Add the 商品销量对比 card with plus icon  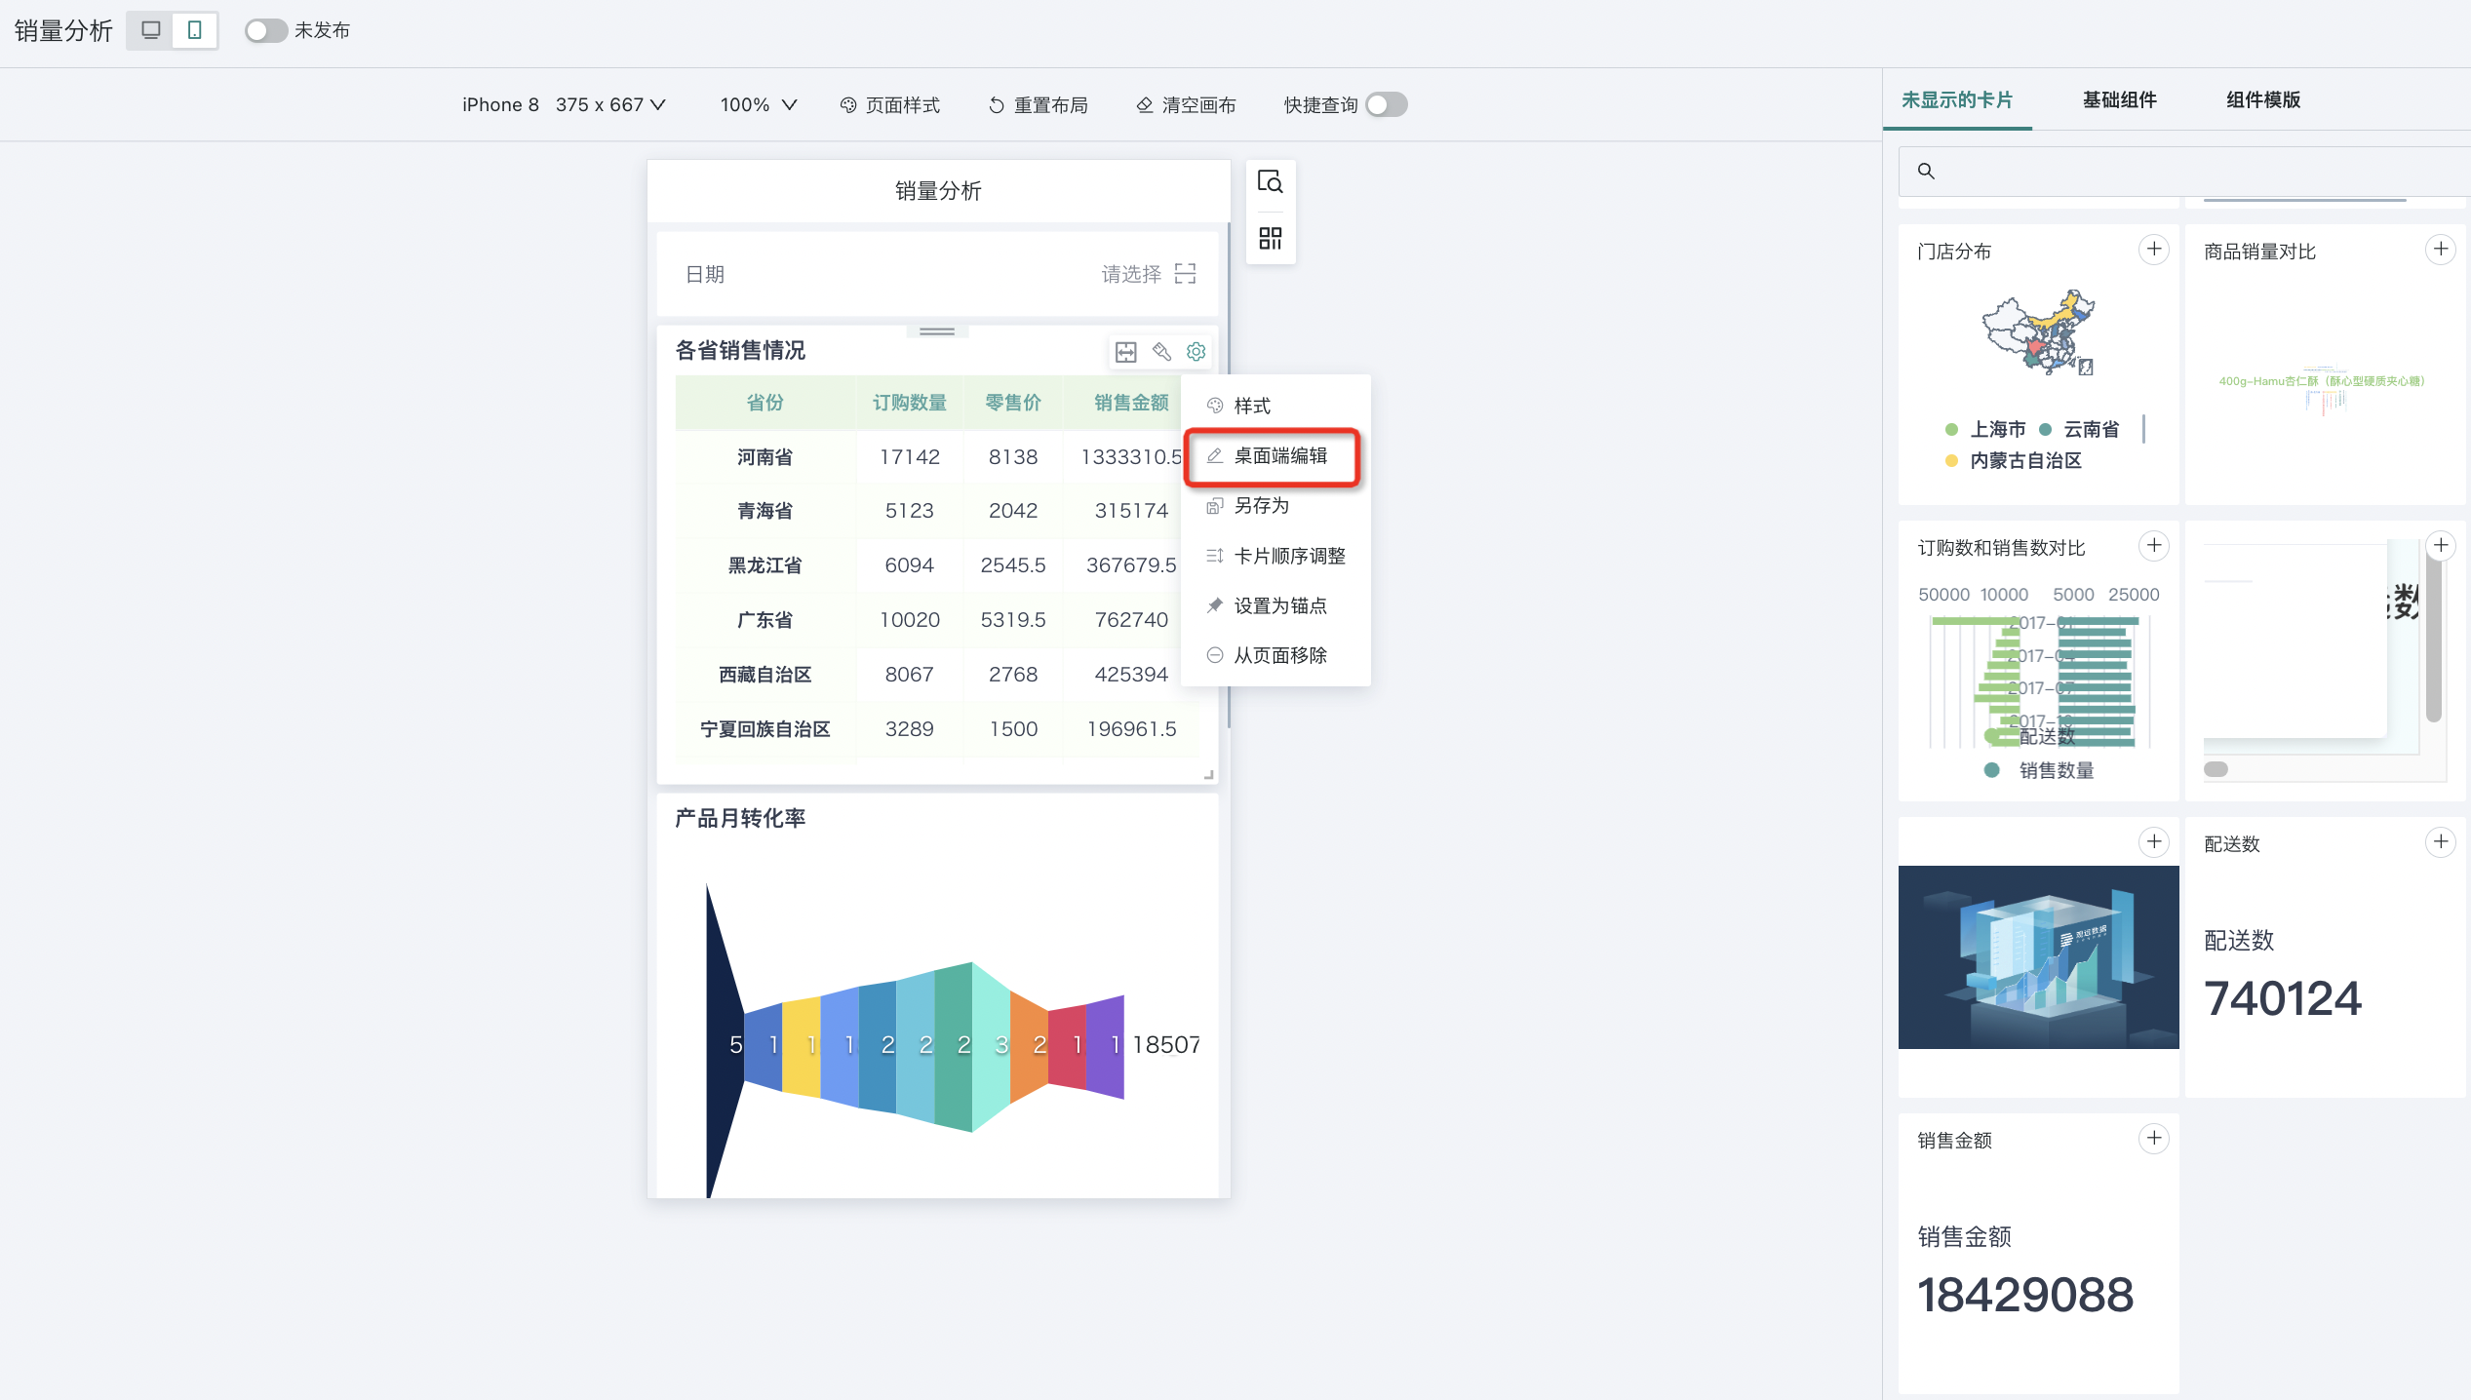pyautogui.click(x=2441, y=250)
